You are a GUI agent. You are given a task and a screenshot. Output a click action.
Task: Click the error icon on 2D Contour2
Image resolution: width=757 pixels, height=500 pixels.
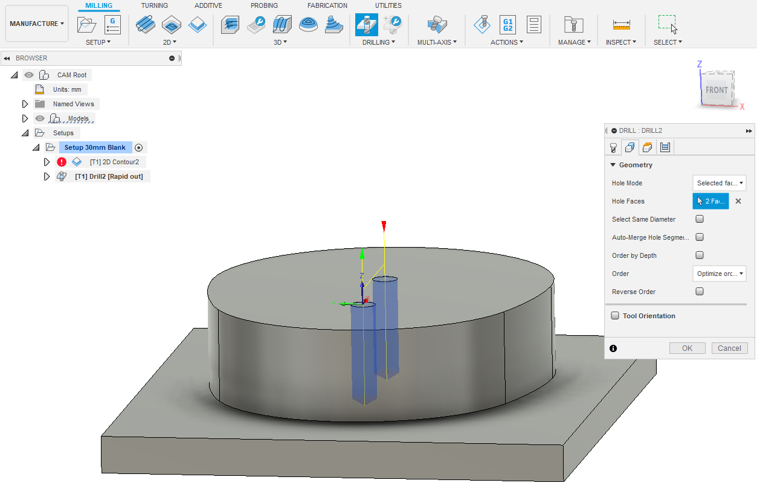(62, 162)
